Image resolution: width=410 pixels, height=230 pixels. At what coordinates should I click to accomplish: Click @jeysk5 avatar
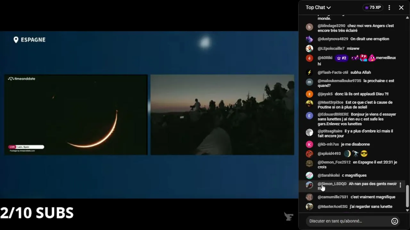[x=309, y=94]
